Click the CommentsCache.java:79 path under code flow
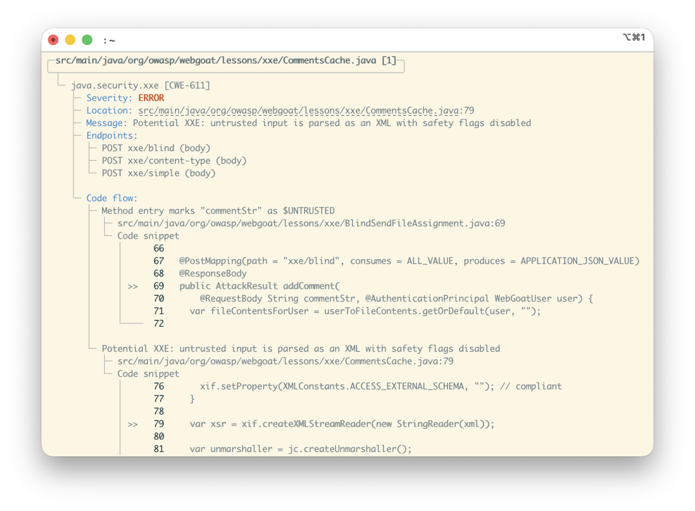 click(286, 361)
